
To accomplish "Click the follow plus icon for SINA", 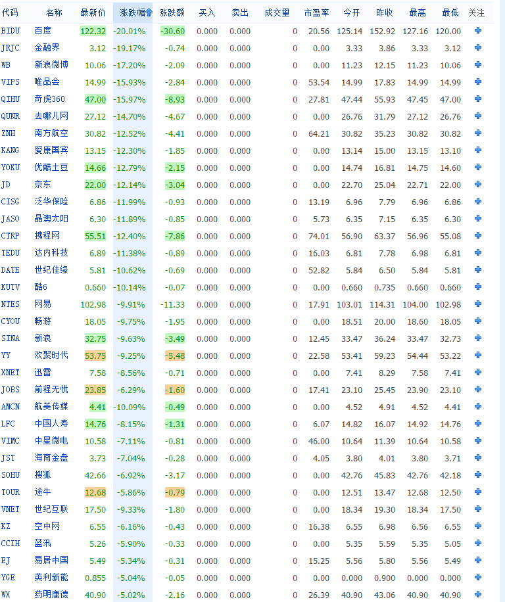I will coord(477,338).
